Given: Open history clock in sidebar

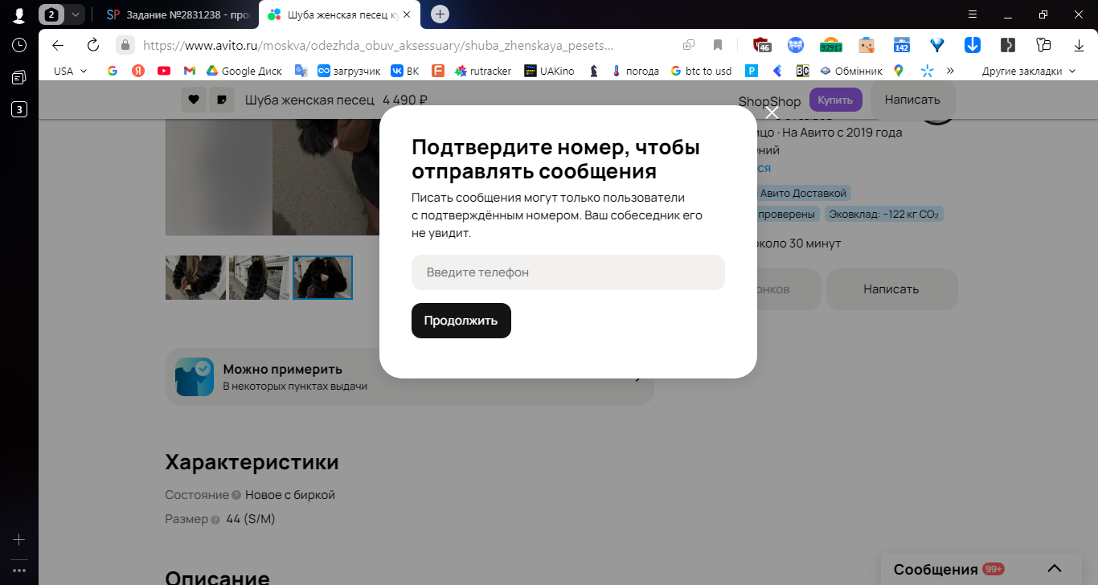Looking at the screenshot, I should pos(19,45).
